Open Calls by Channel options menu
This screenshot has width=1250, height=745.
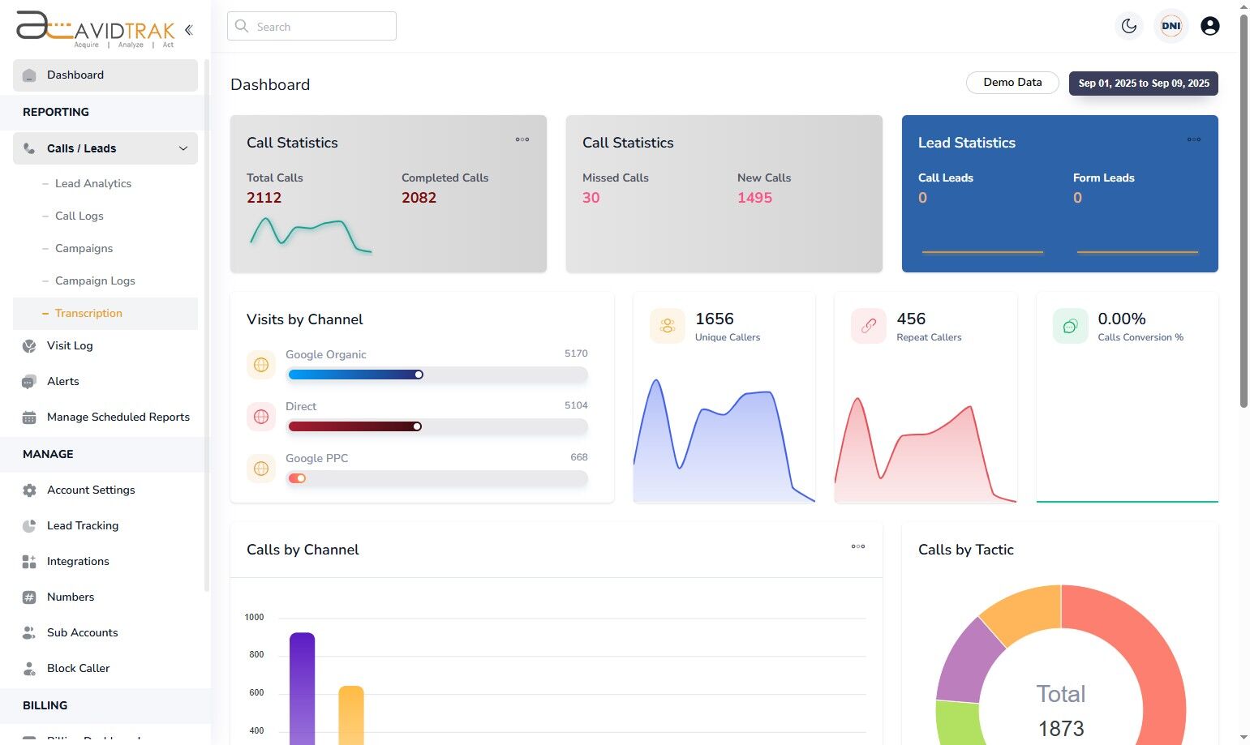(x=858, y=546)
